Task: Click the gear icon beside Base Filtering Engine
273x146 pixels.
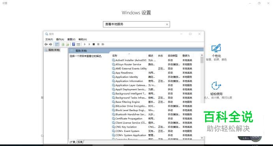Action: 114,102
